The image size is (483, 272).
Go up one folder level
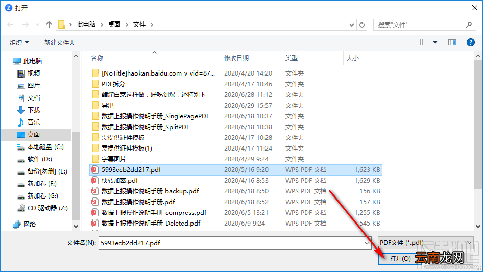click(49, 24)
